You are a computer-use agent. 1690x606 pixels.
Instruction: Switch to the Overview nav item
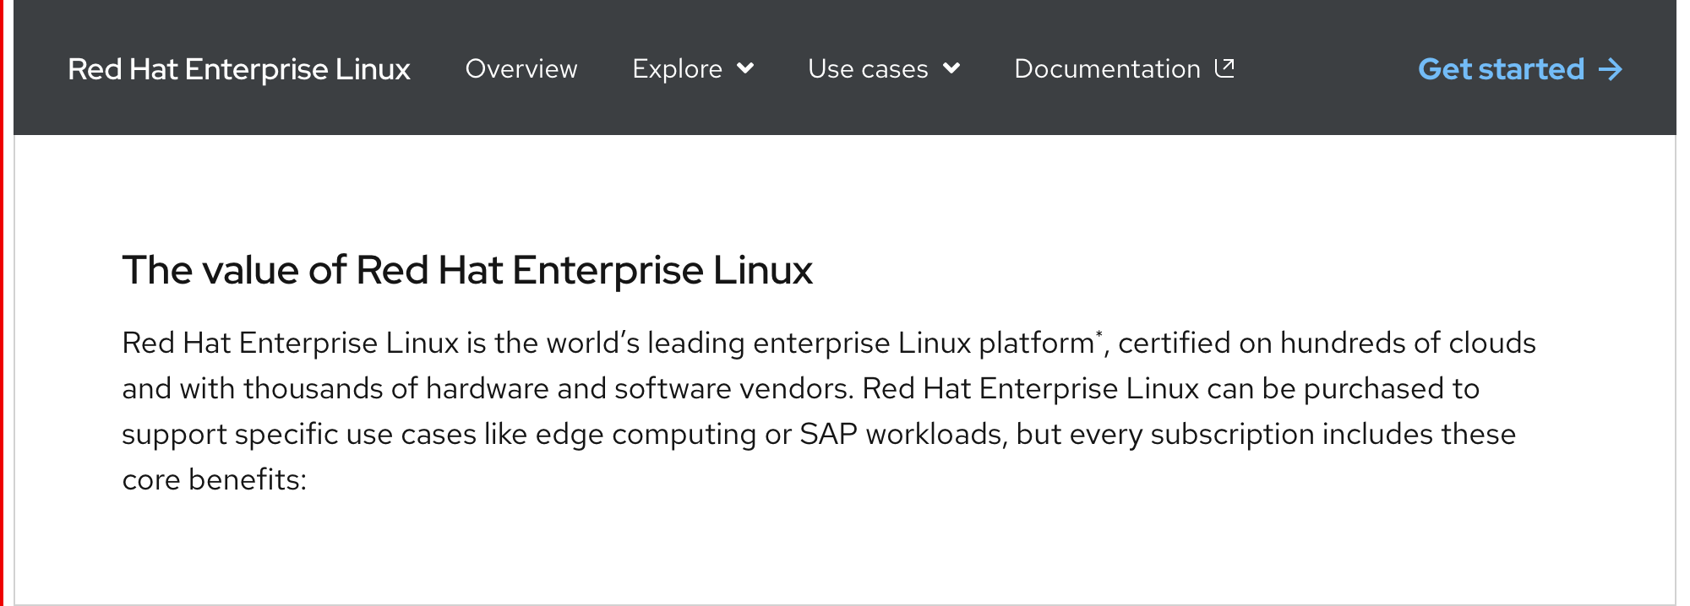521,69
